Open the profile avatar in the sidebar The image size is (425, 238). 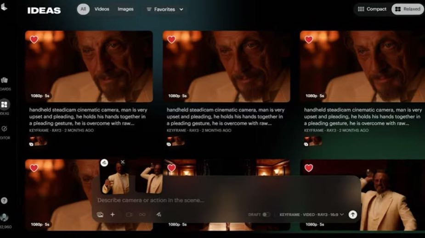click(4, 217)
